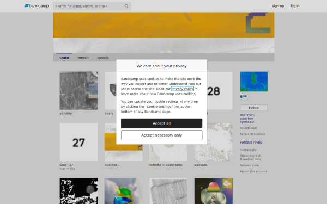Open the infinite :: open tabs cover
This screenshot has height=204, width=327.
[168, 153]
